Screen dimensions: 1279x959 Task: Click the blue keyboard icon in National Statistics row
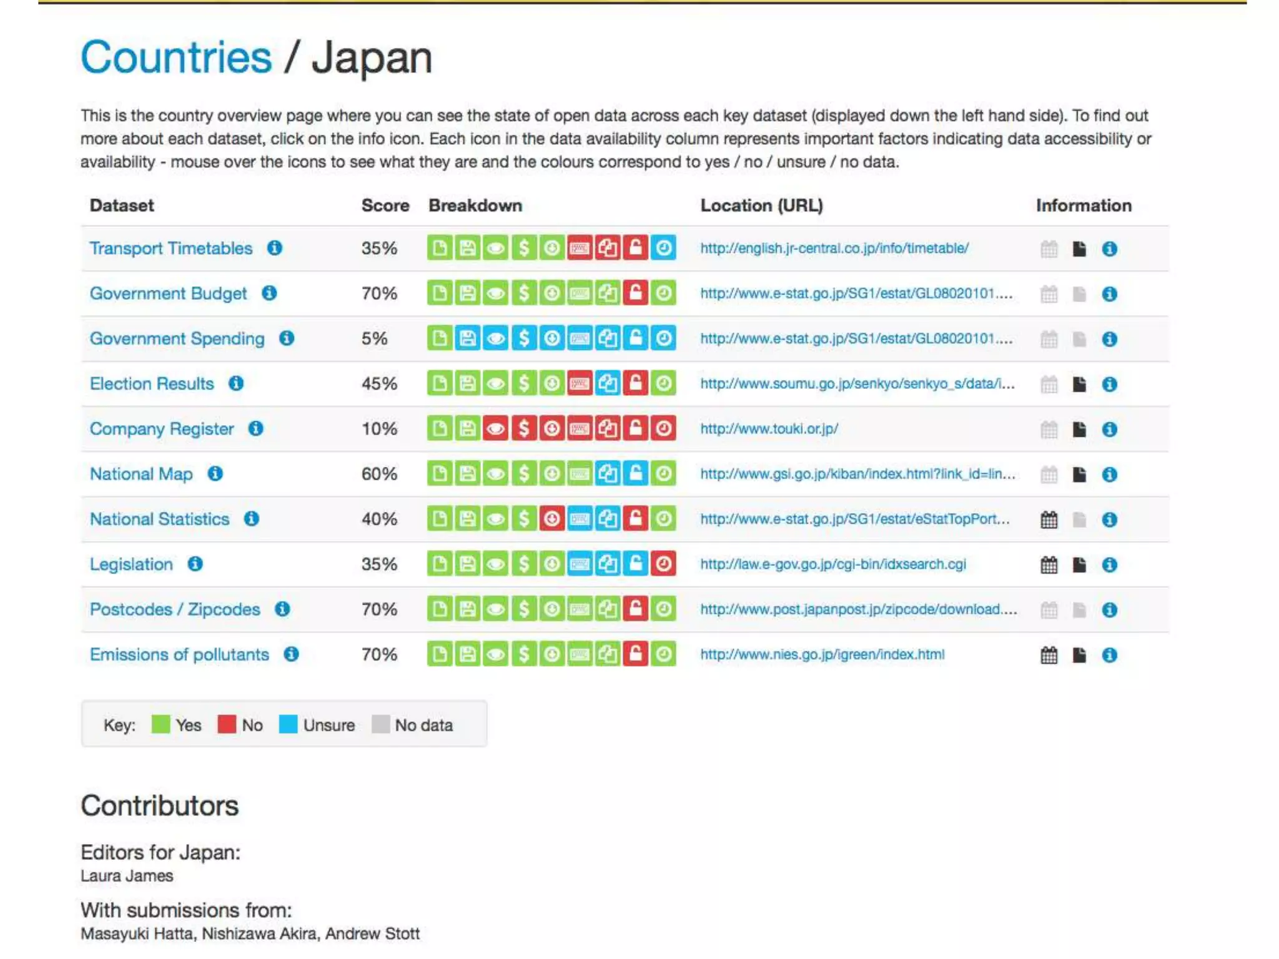click(580, 519)
